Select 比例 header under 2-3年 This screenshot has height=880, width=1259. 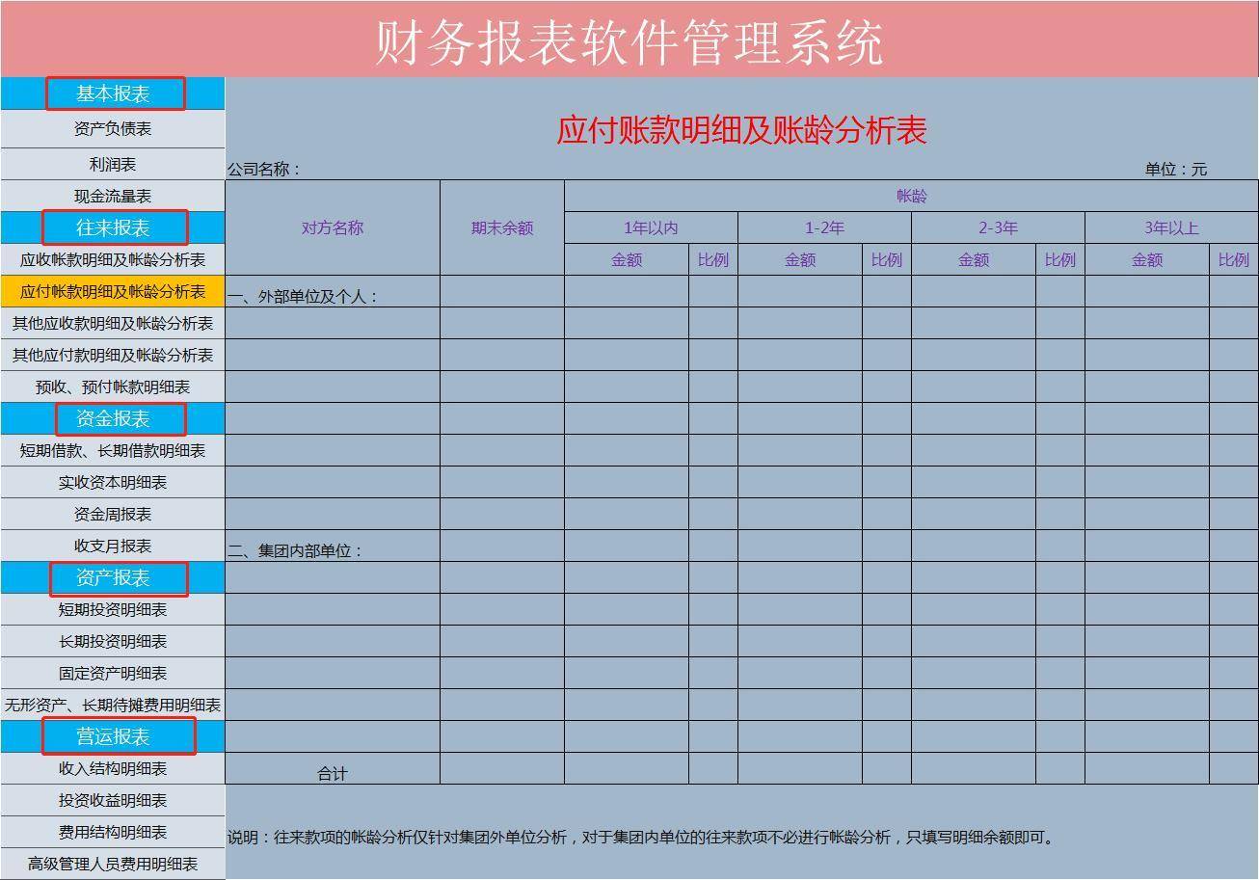point(1060,259)
